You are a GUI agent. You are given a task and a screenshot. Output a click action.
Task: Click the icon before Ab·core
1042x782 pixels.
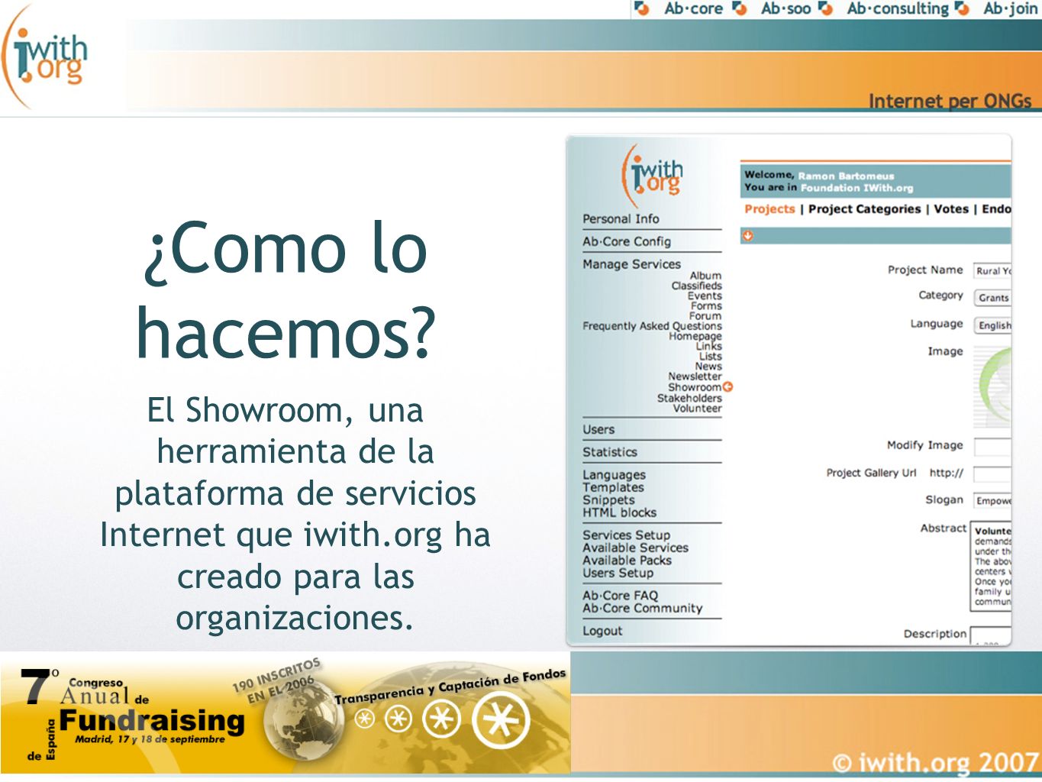point(642,8)
